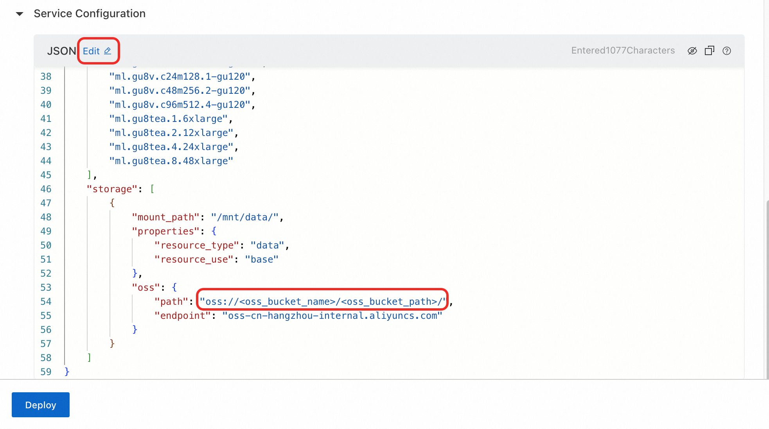Click the "oss" key on line 53
This screenshot has width=769, height=429.
coord(146,288)
